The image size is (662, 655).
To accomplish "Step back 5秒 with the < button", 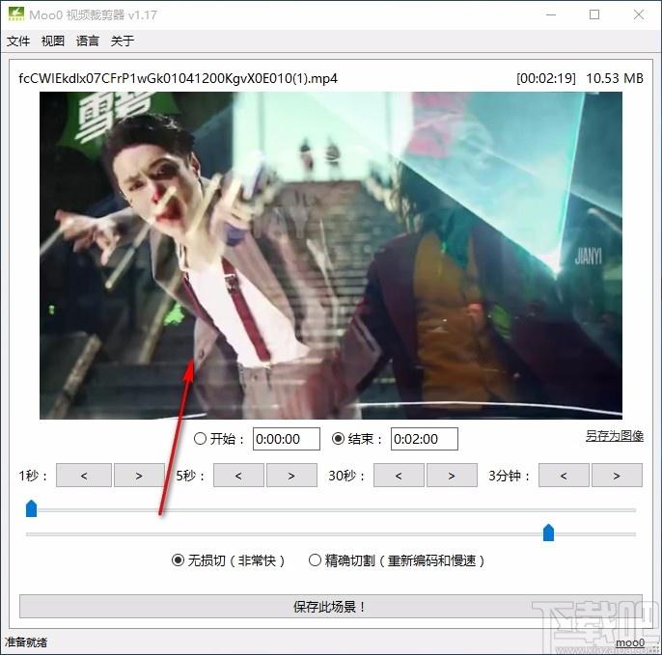I will 238,476.
